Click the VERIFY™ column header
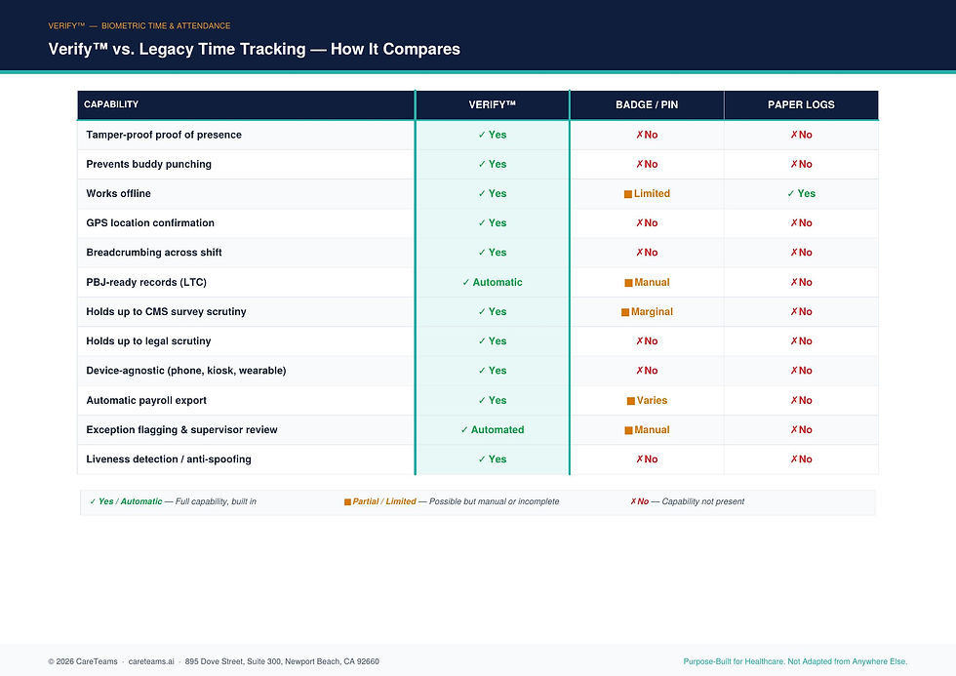Screen dimensions: 956x676 tap(492, 104)
